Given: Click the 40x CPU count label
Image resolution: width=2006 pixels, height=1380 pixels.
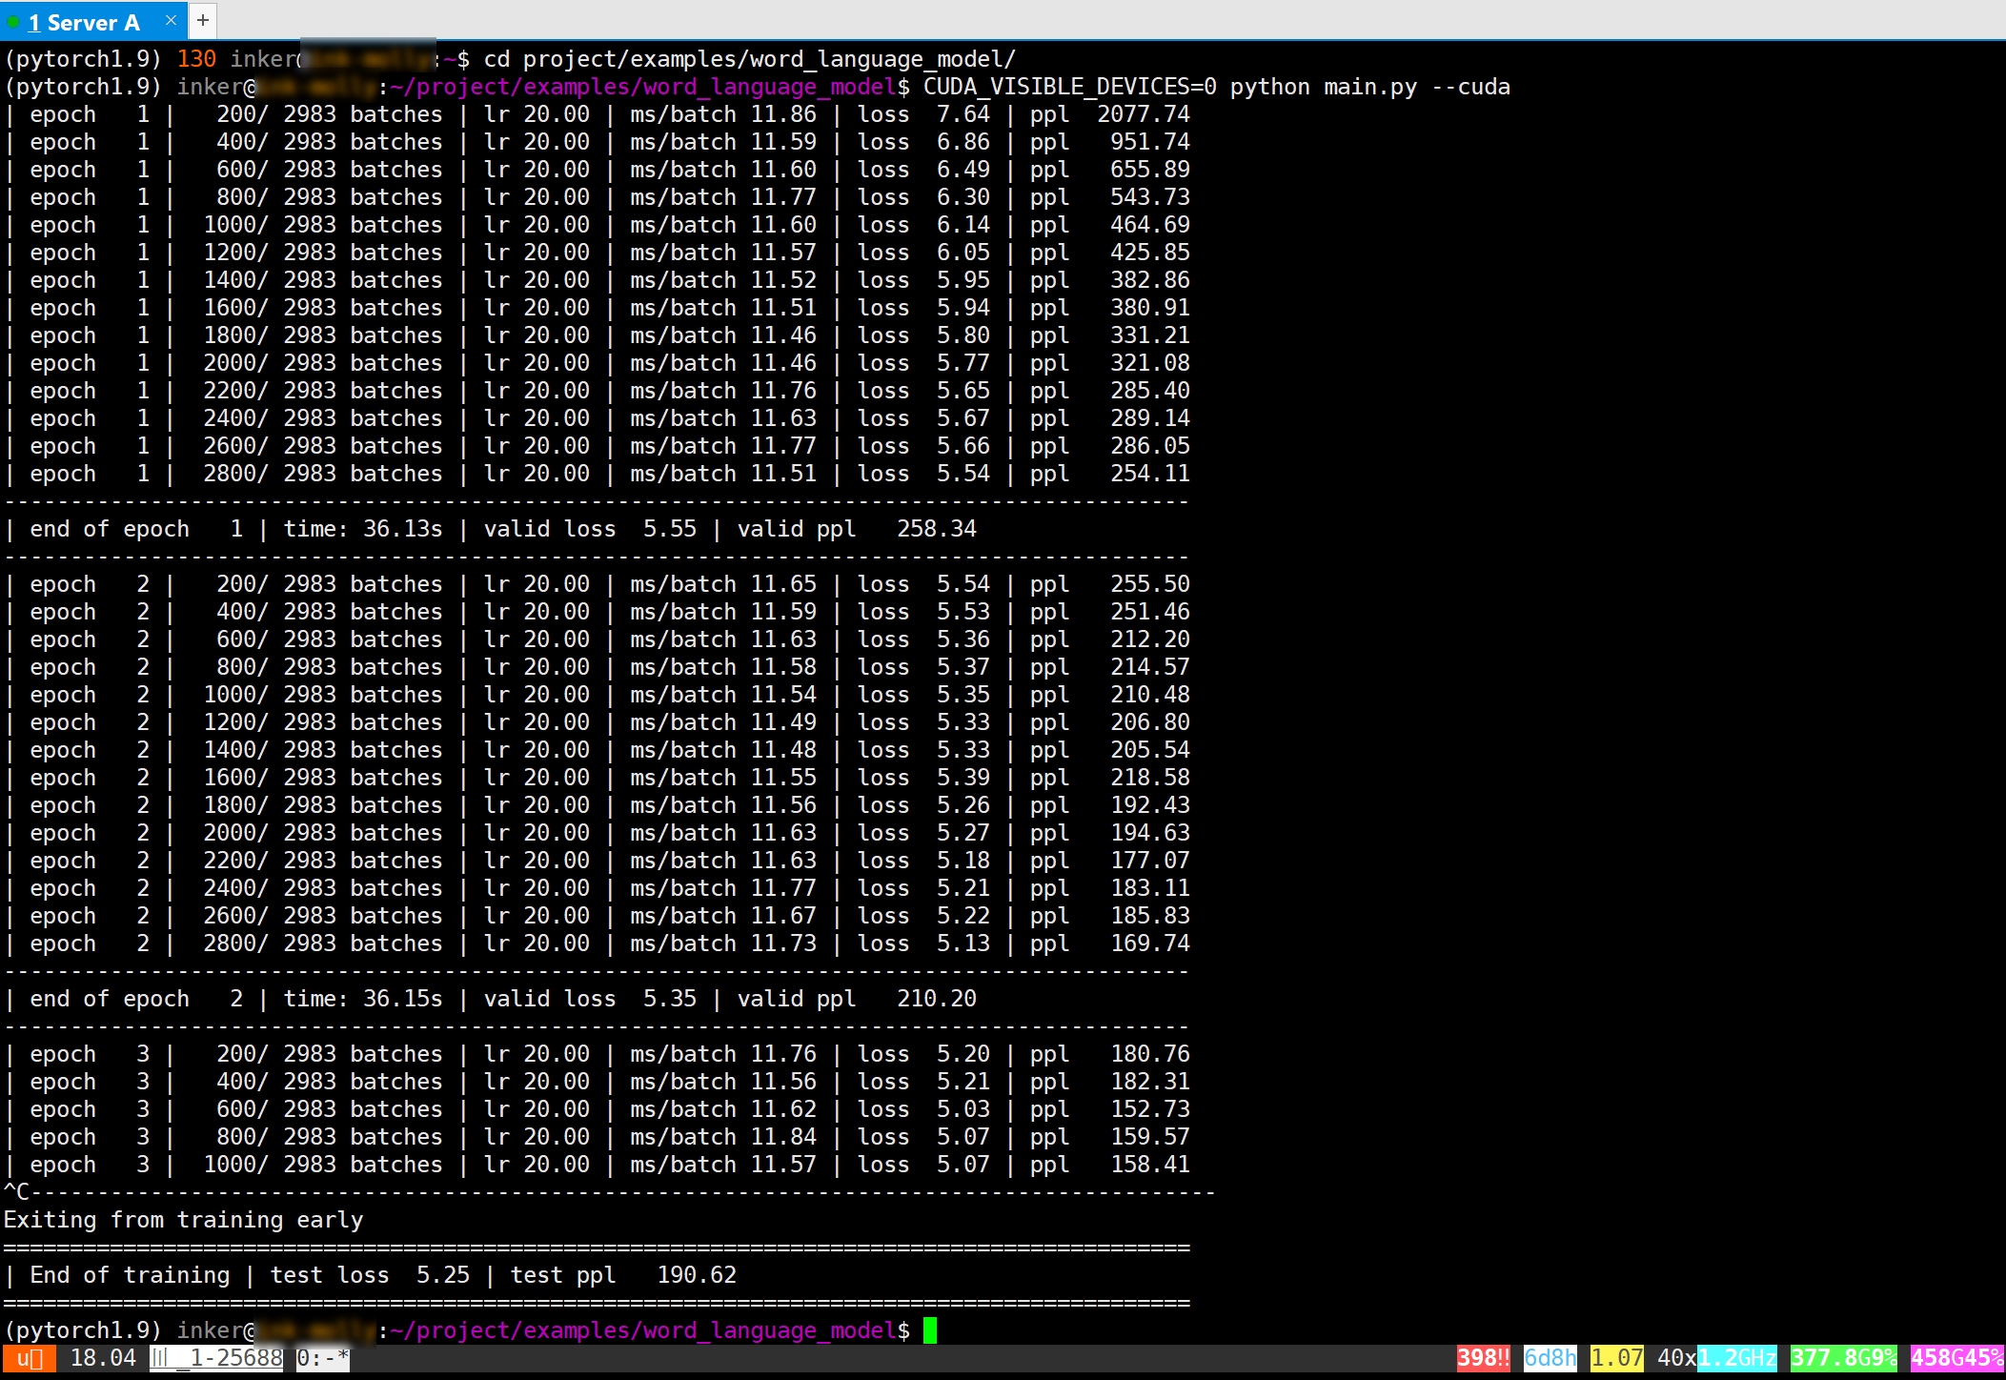Looking at the screenshot, I should [1675, 1358].
